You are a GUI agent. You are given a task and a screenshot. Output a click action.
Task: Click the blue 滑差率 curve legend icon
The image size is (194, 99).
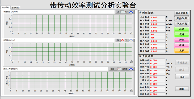tap(131, 69)
